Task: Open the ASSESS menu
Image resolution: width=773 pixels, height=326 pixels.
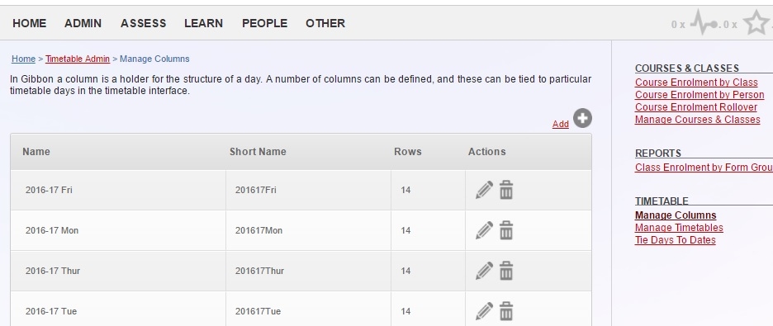Action: 144,23
